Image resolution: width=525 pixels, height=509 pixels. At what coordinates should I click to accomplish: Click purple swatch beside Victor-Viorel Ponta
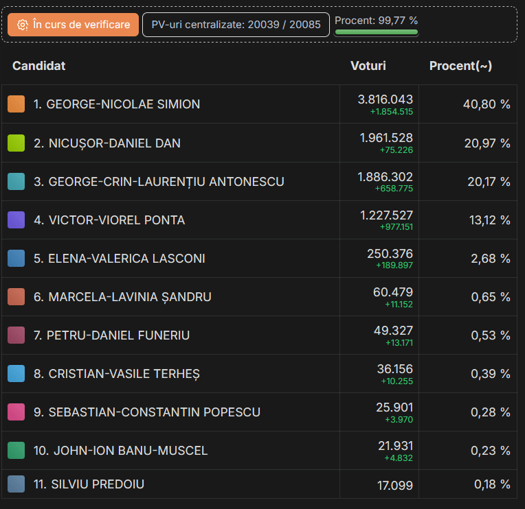click(x=16, y=220)
